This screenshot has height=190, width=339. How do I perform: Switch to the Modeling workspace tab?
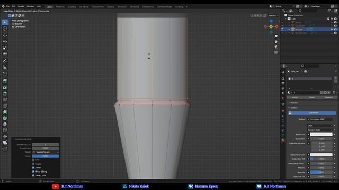click(x=60, y=7)
